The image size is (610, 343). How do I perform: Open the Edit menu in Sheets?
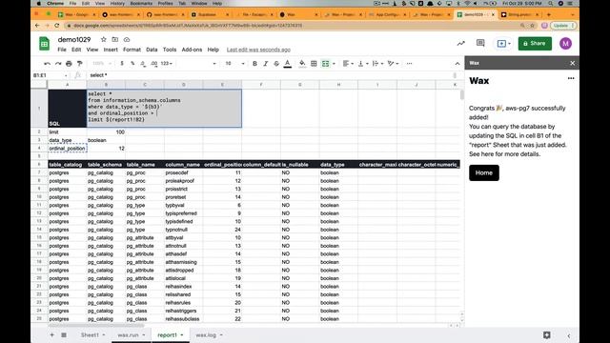[x=76, y=50]
